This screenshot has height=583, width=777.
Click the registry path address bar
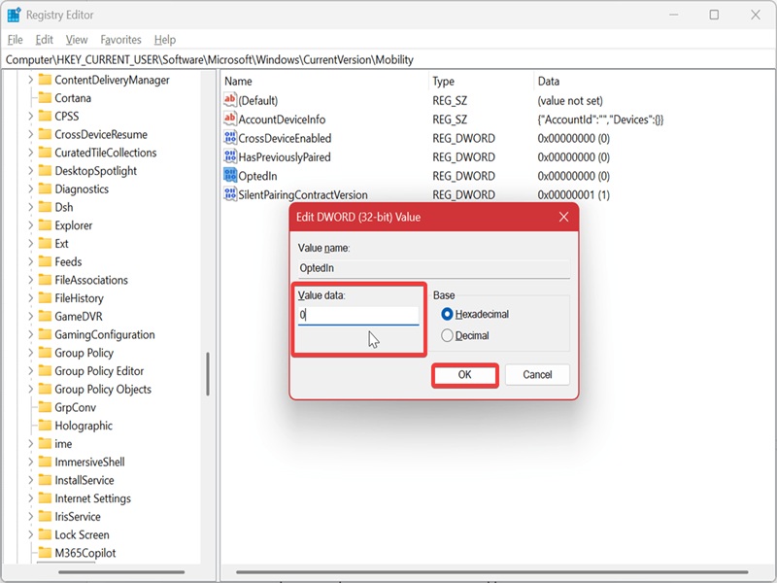[x=388, y=60]
